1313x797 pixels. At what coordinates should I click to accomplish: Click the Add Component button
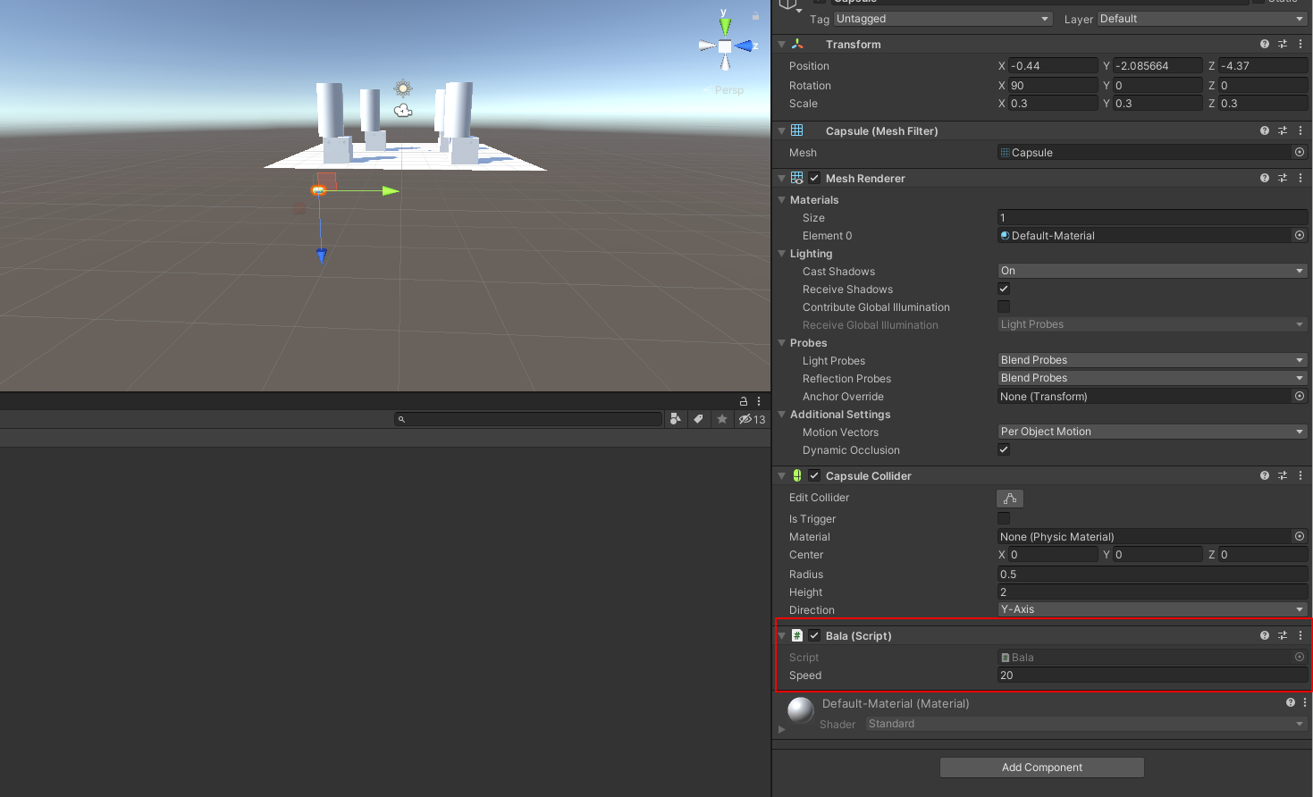pos(1041,768)
